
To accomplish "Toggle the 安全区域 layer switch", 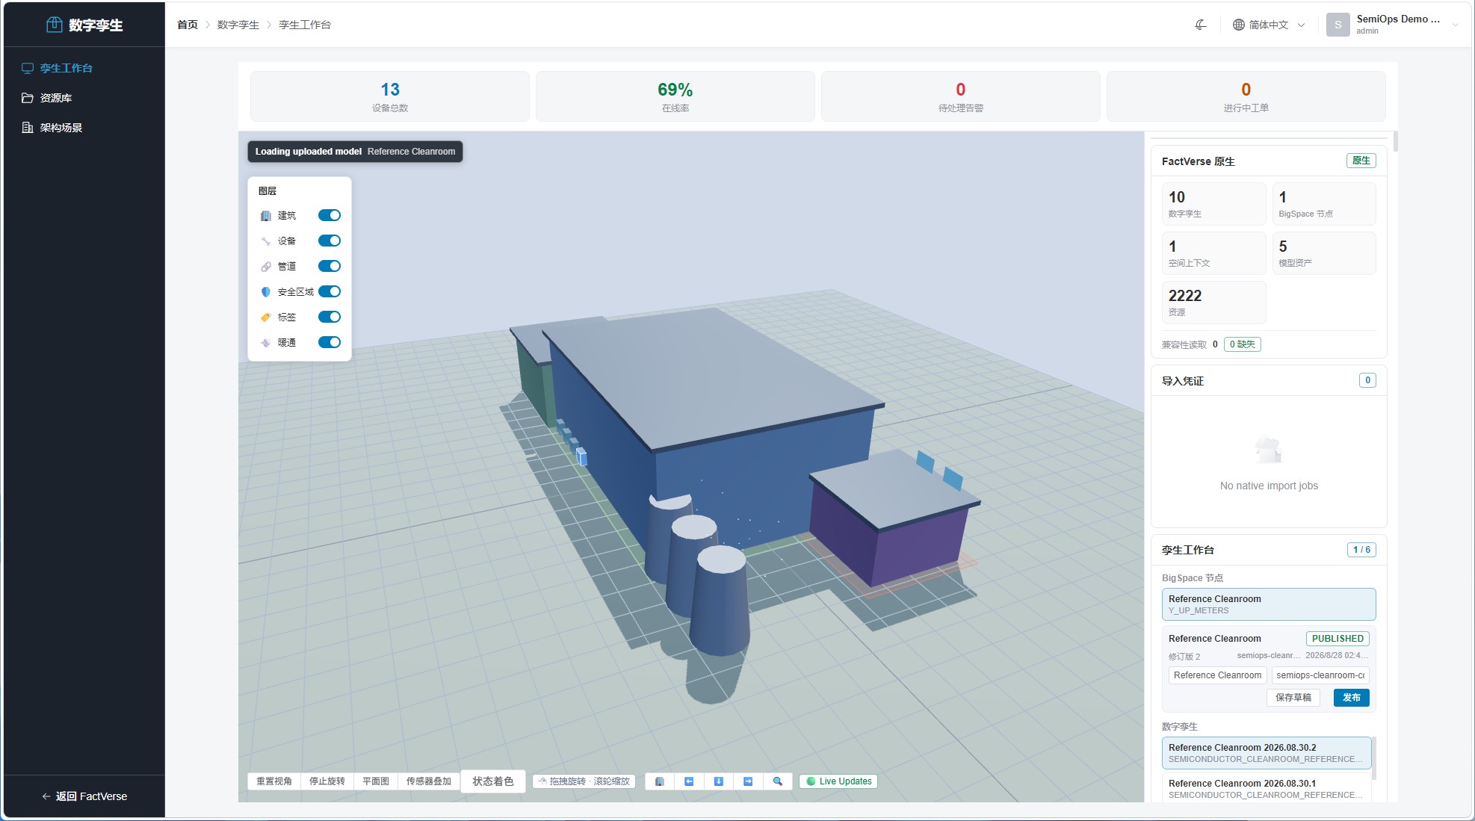I will coord(330,291).
